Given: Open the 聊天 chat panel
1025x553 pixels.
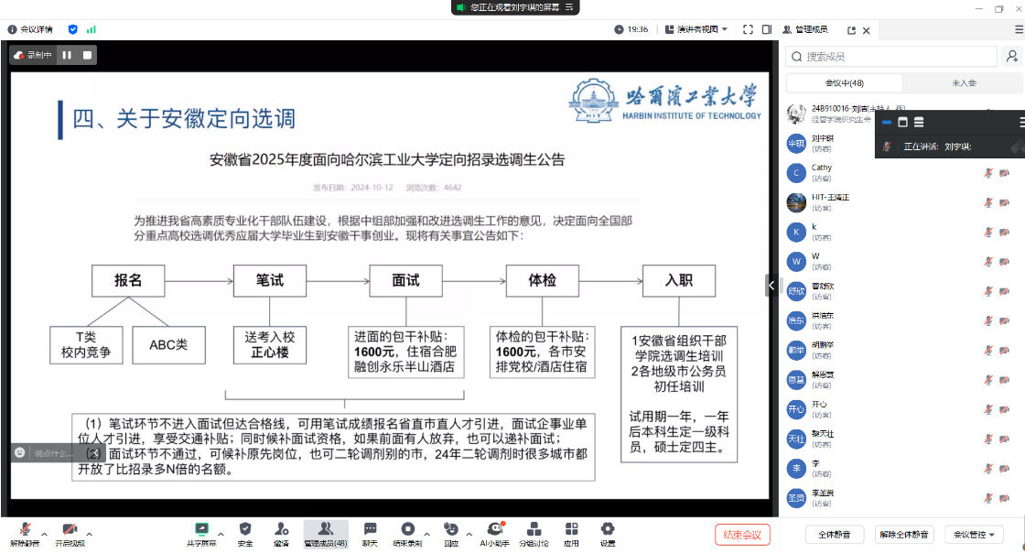Looking at the screenshot, I should (370, 533).
